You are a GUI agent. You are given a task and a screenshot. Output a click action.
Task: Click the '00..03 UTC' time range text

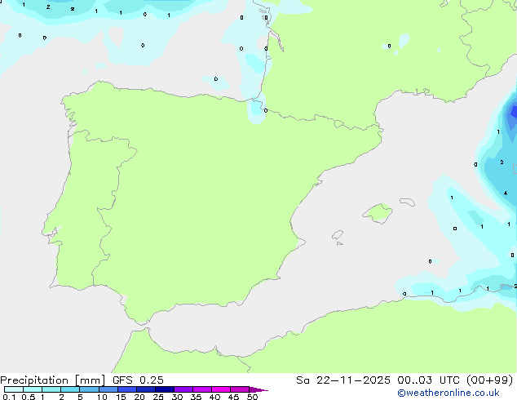click(428, 380)
